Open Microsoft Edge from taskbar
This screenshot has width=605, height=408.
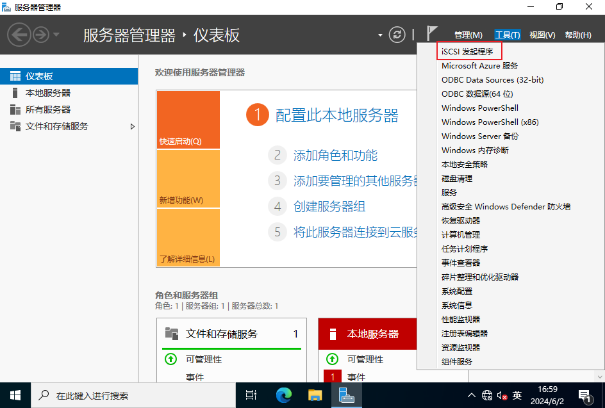click(x=284, y=395)
